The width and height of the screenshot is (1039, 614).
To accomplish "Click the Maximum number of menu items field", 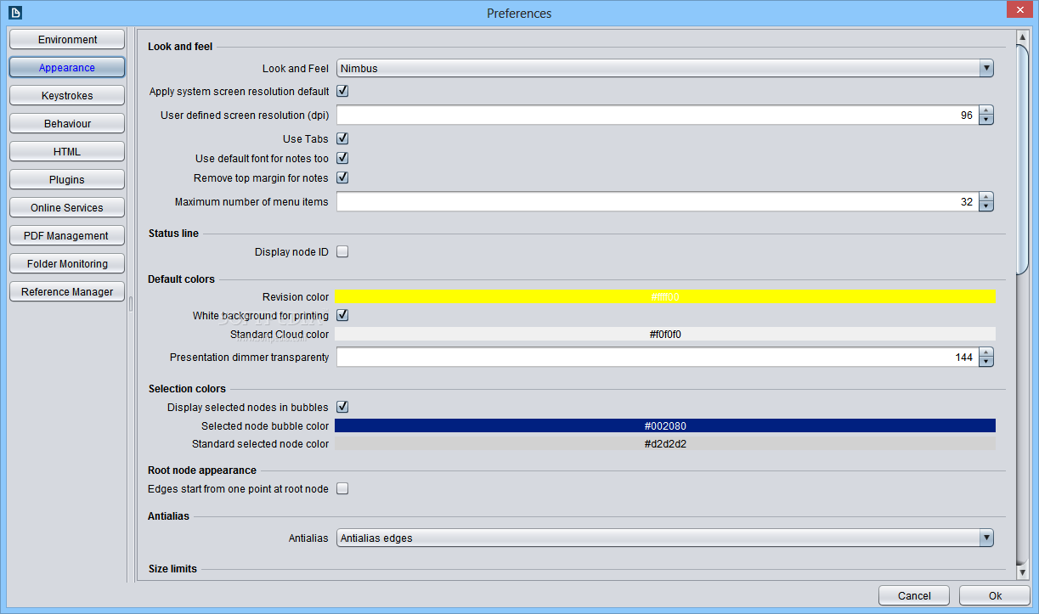I will click(658, 202).
